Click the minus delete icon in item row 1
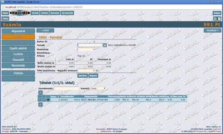 [x=44, y=100]
